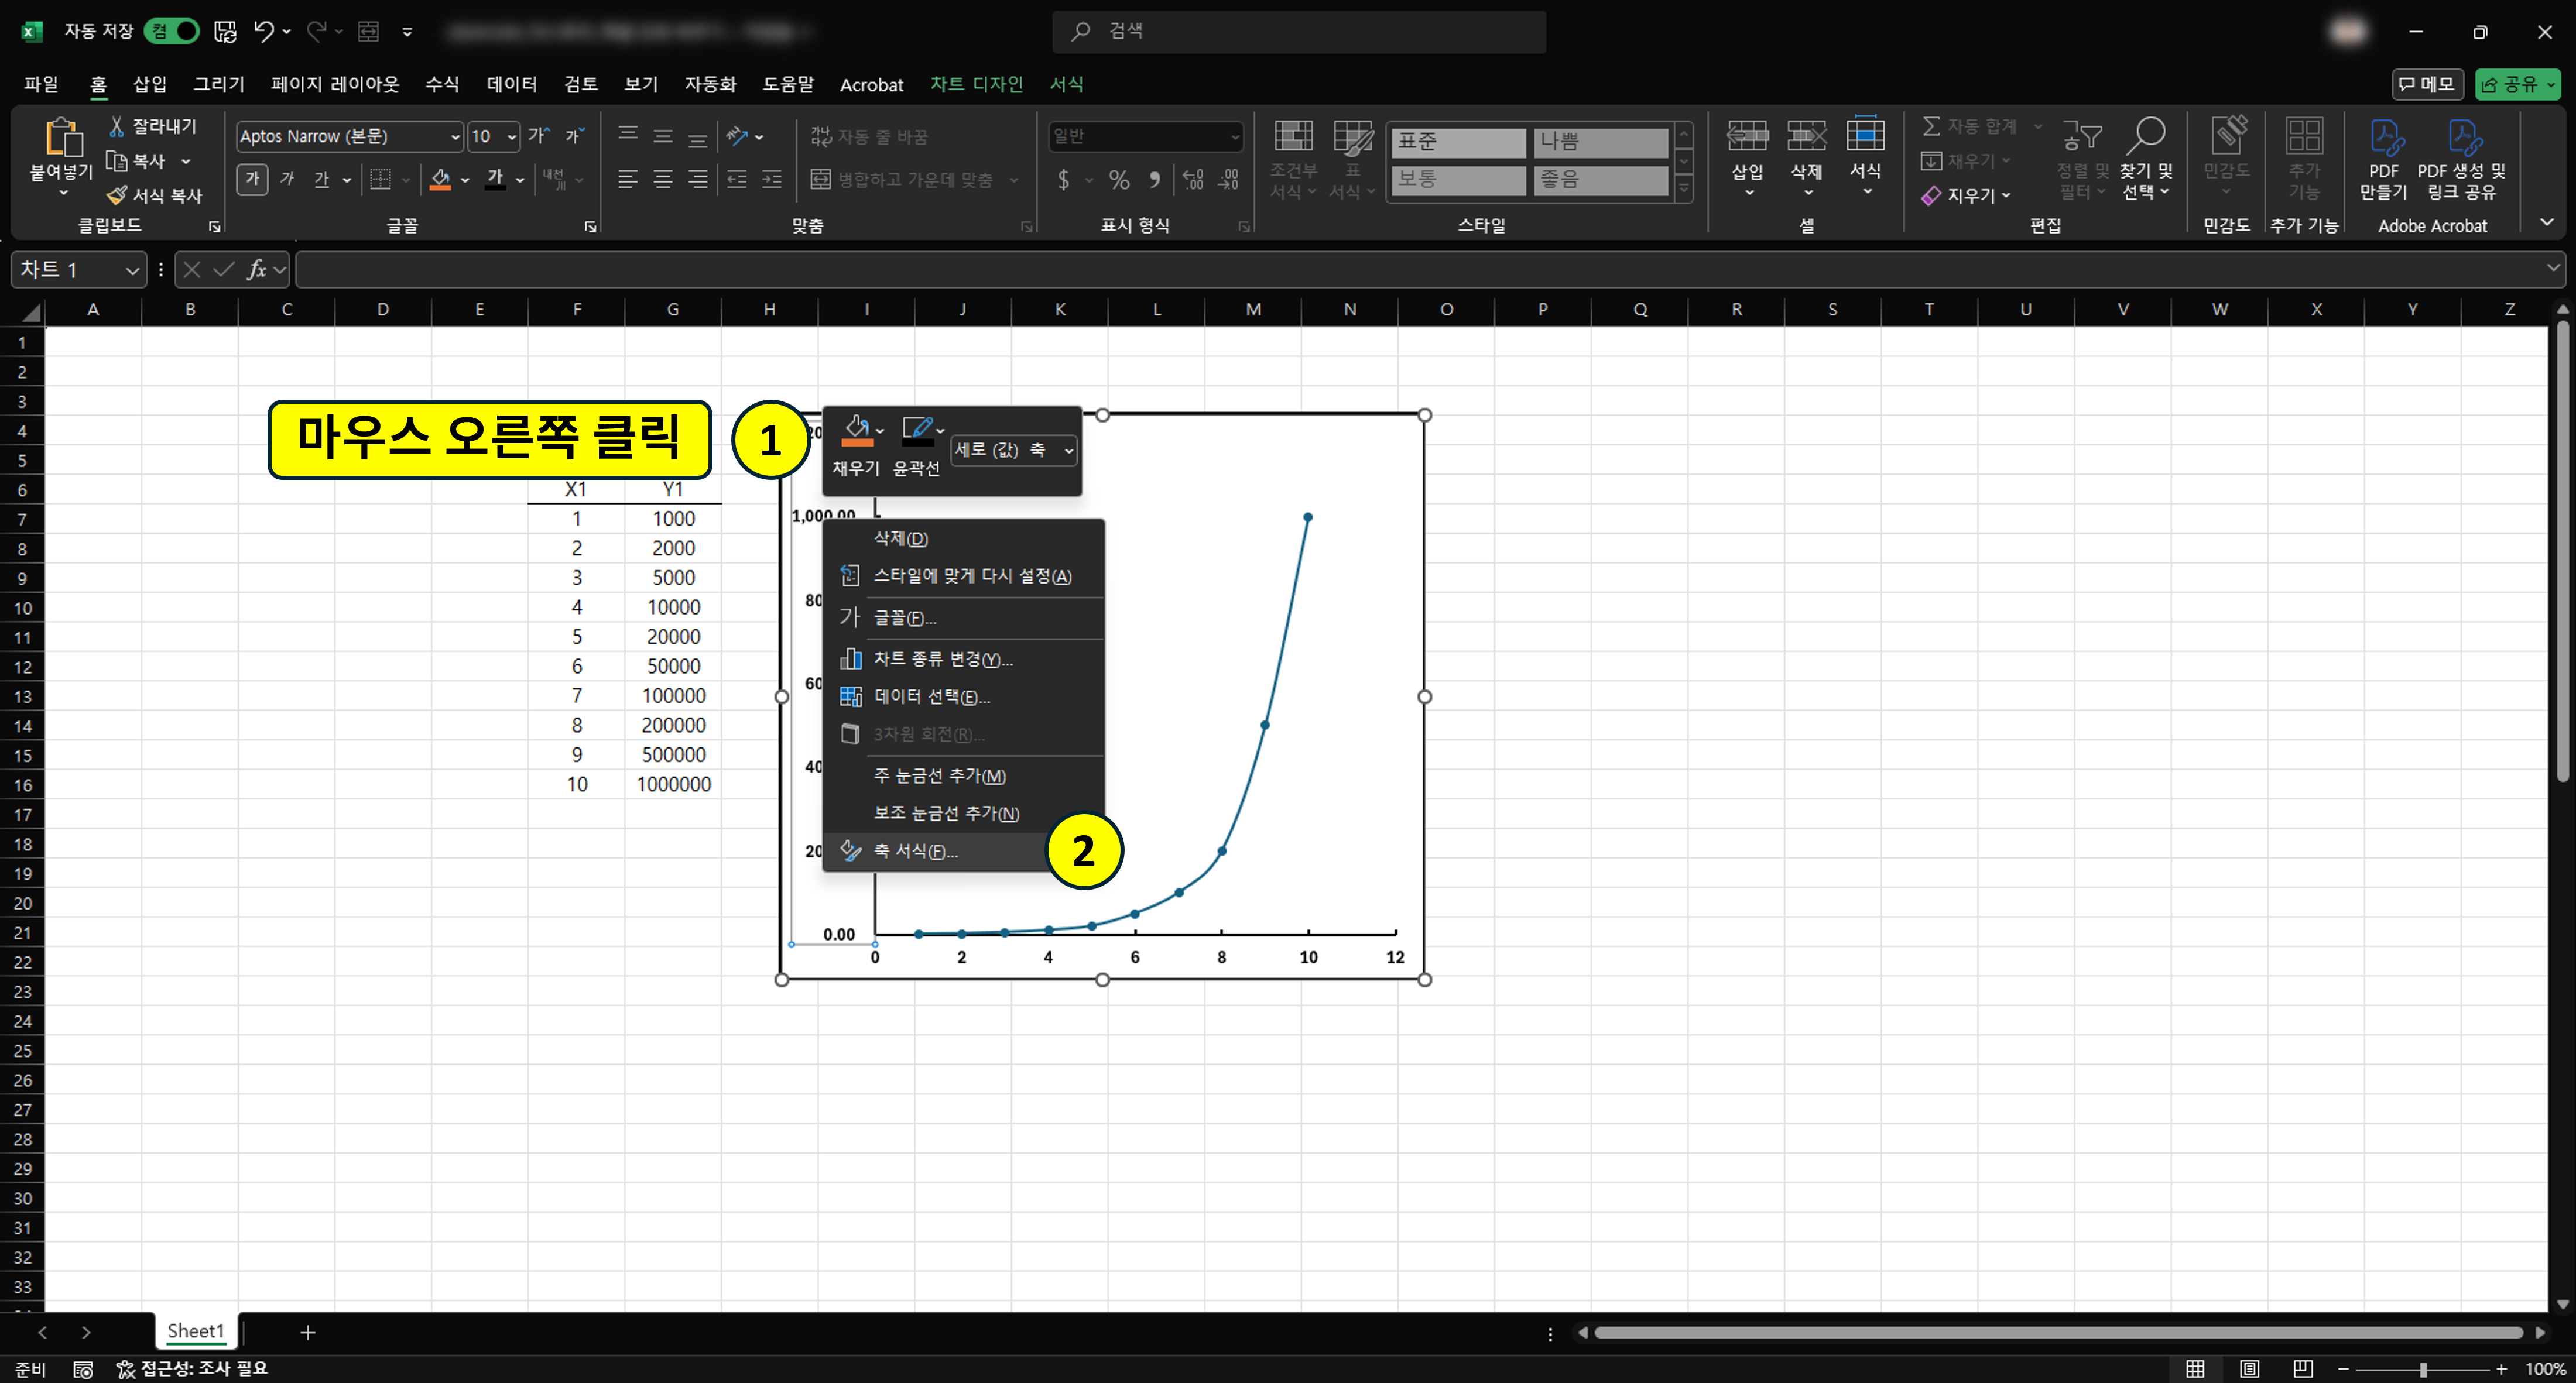The height and width of the screenshot is (1383, 2576).
Task: Click the font color swatch button
Action: tap(495, 180)
